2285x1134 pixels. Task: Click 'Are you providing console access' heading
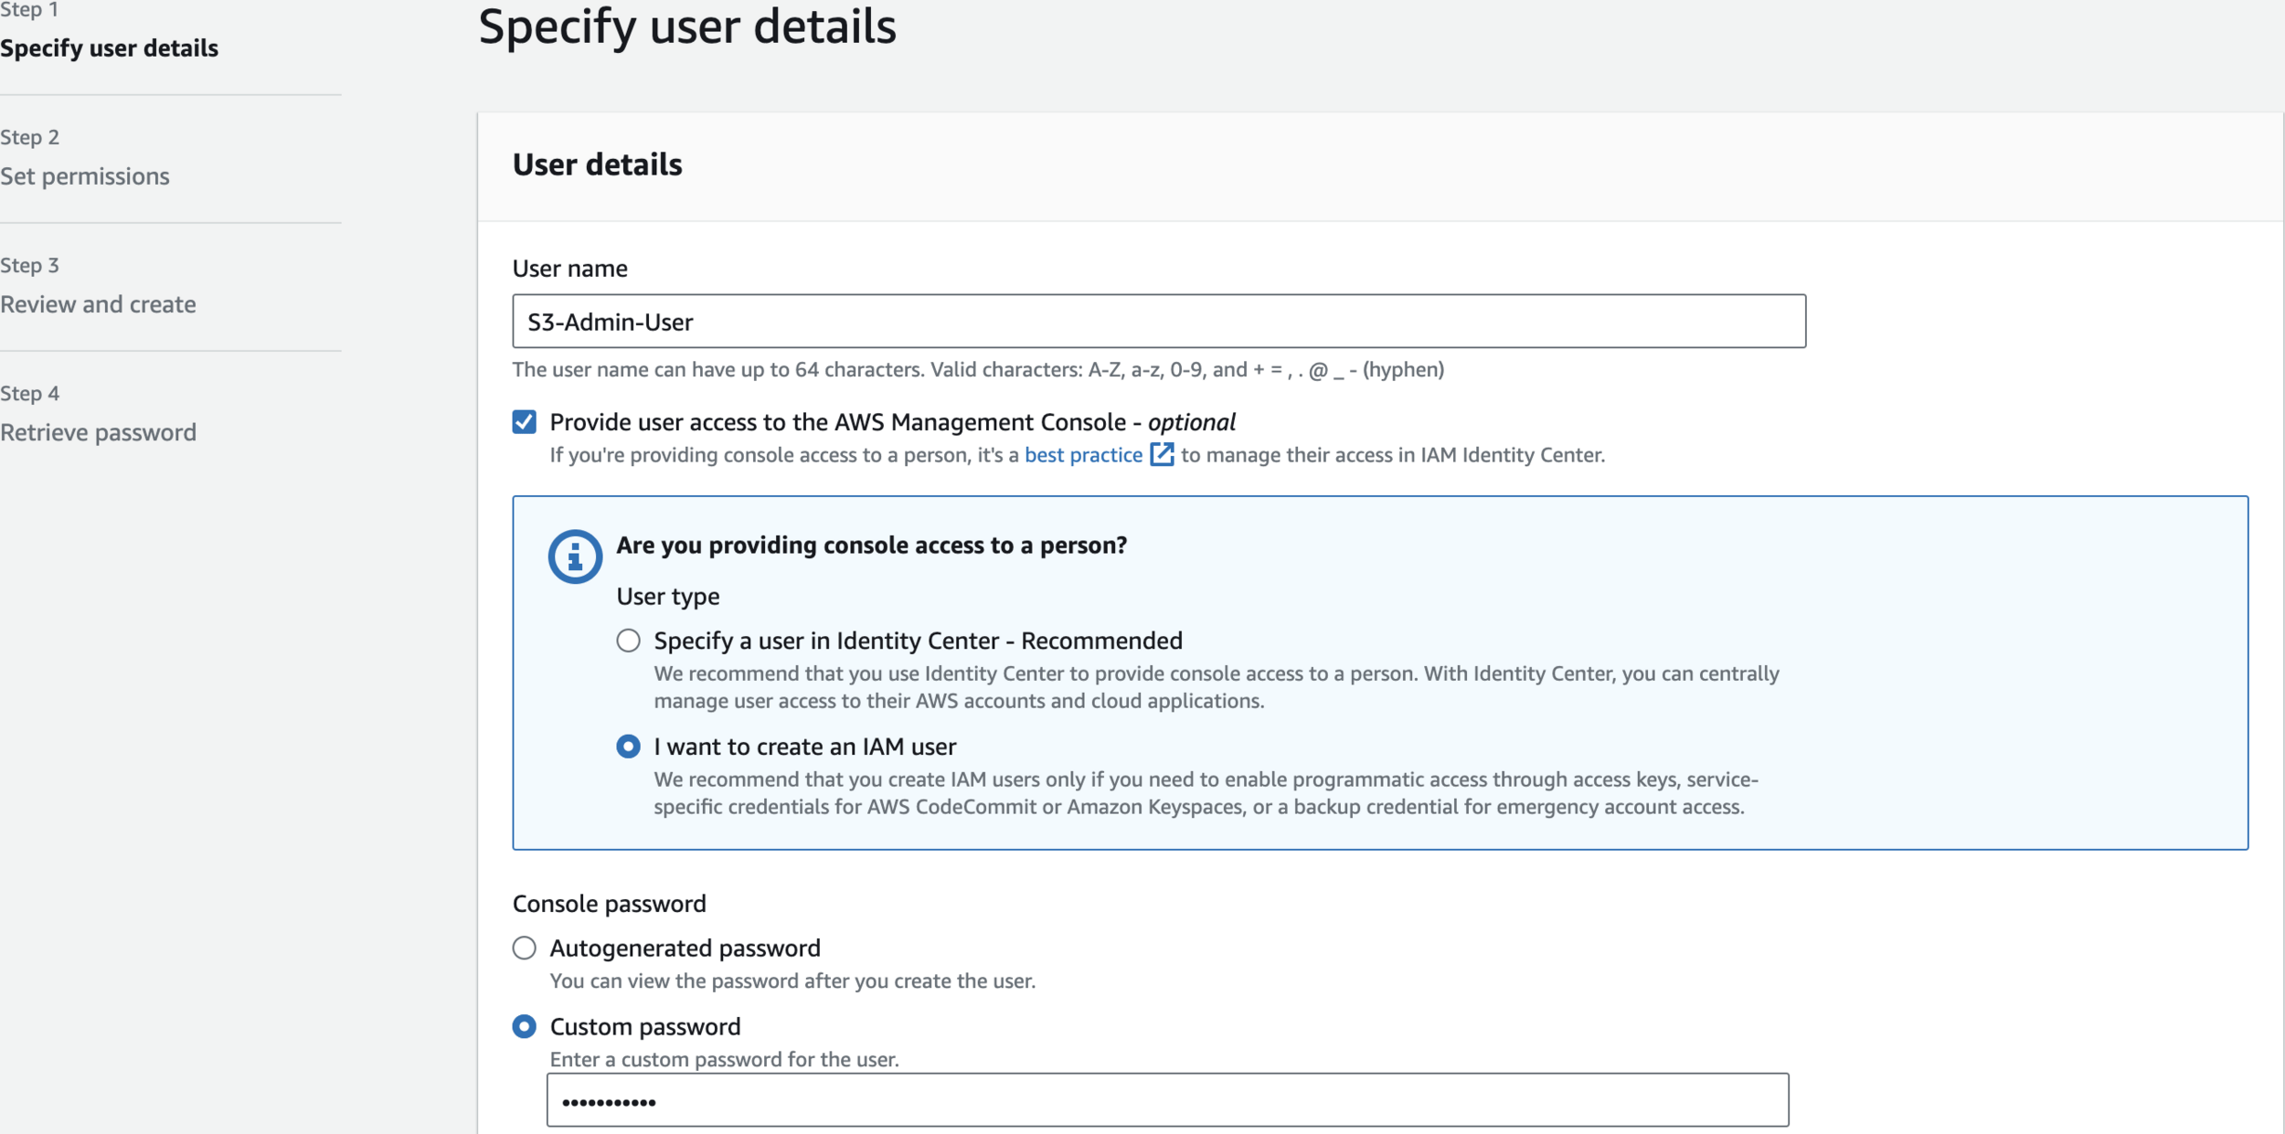tap(871, 546)
